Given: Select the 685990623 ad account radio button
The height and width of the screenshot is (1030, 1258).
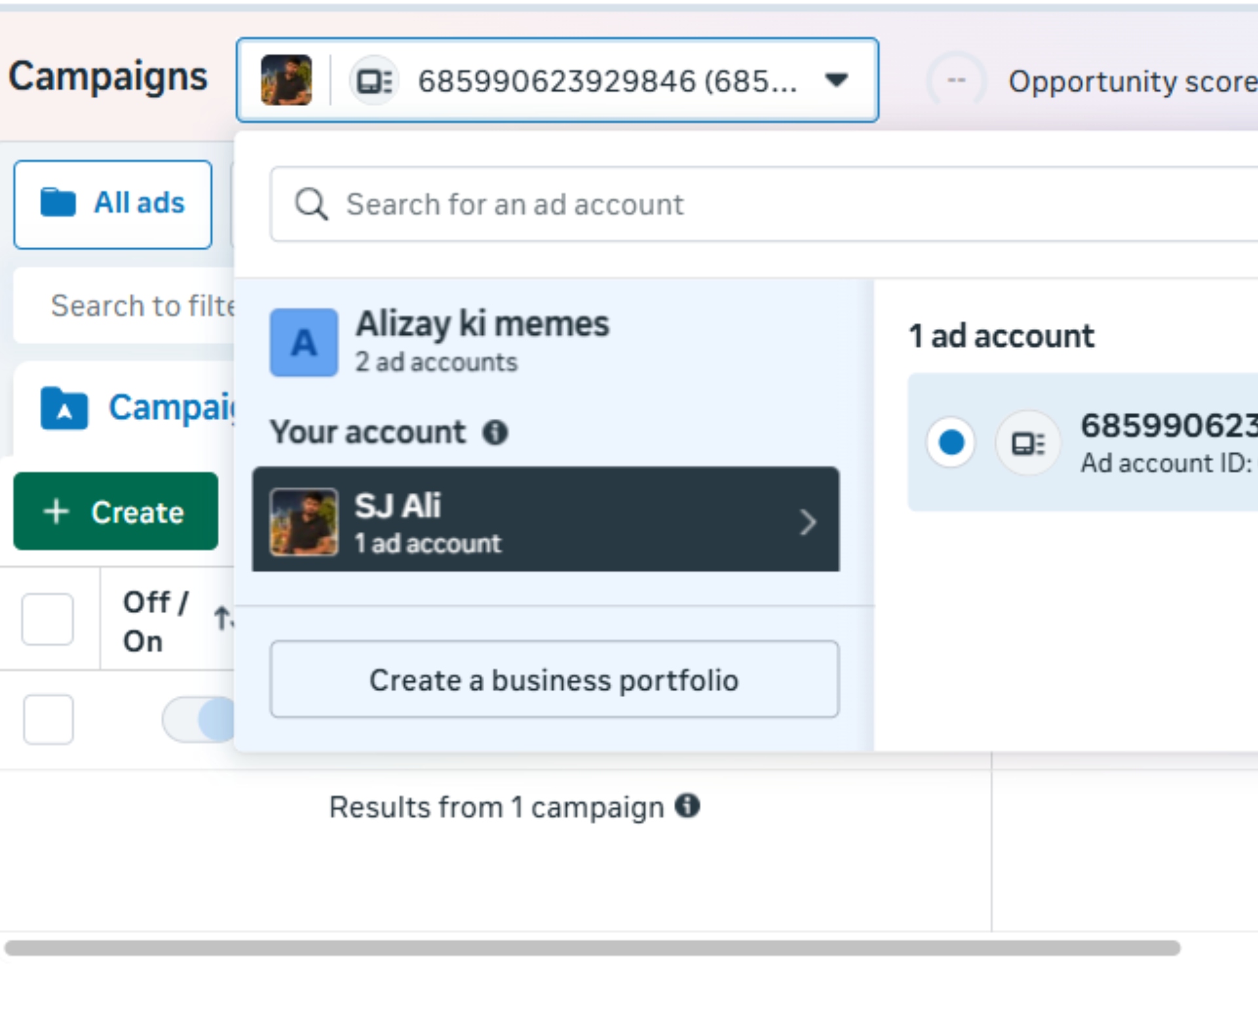Looking at the screenshot, I should click(951, 442).
